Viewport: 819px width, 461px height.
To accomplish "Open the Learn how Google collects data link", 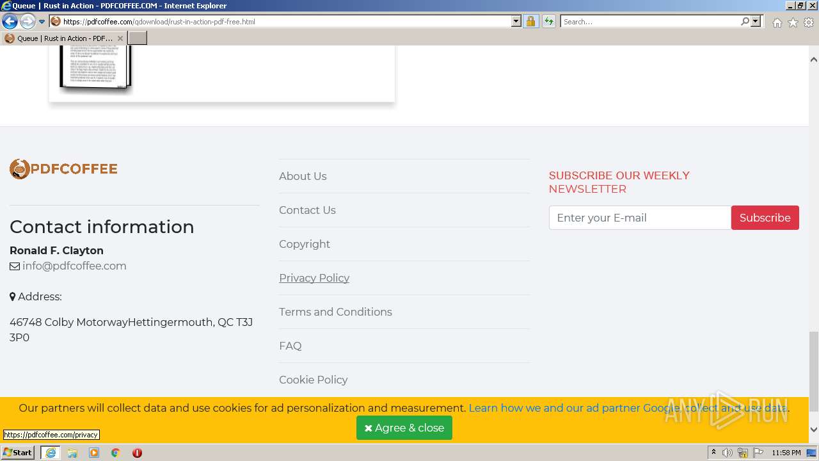I will click(x=629, y=408).
